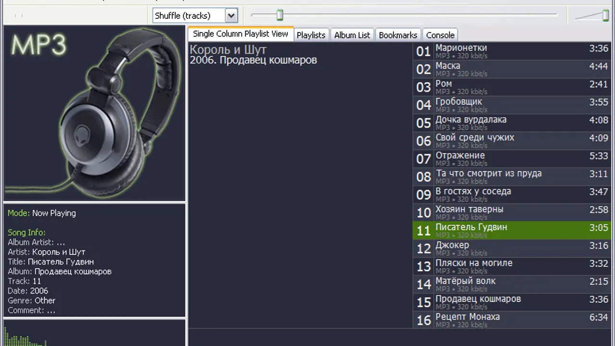Image resolution: width=615 pixels, height=346 pixels.
Task: Show the Console tab
Action: coord(440,35)
